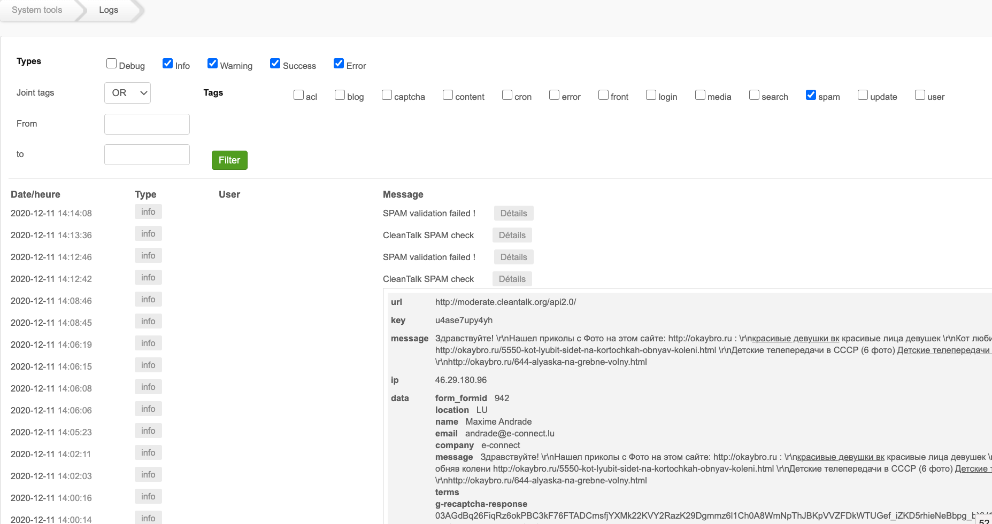The height and width of the screenshot is (524, 992).
Task: Open the Joint tags OR dropdown
Action: click(x=127, y=93)
